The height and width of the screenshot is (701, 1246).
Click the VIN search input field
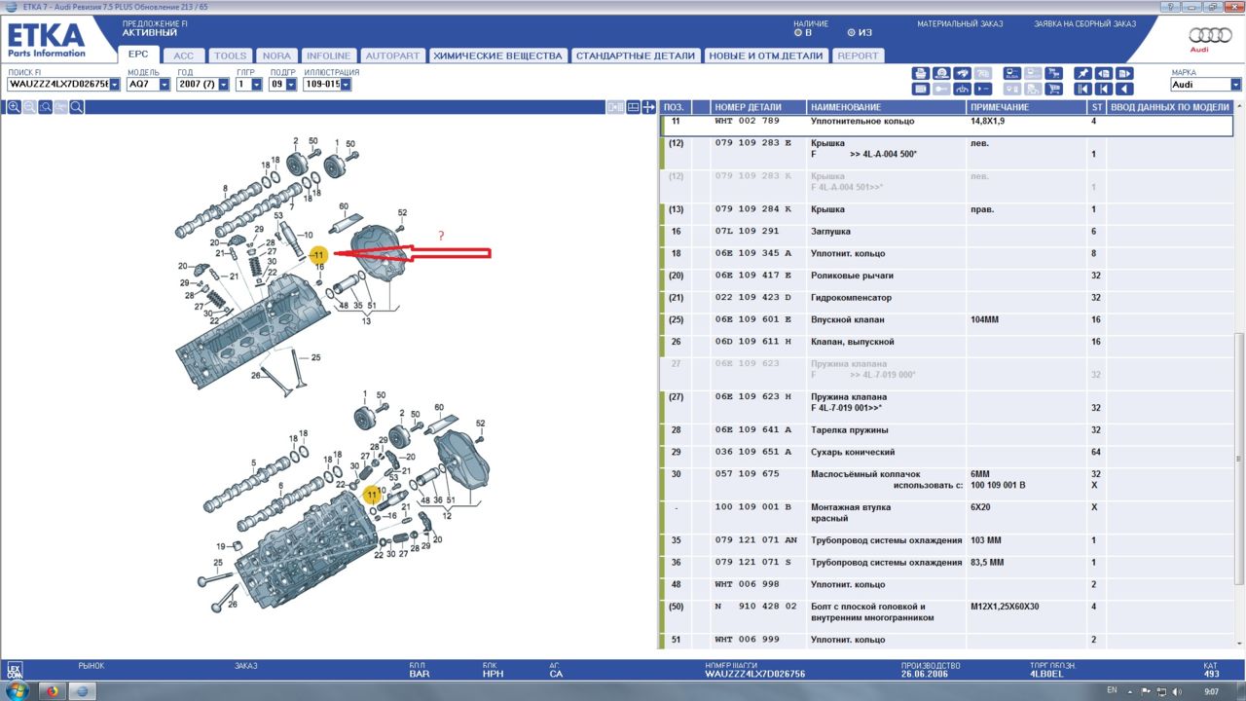click(57, 85)
